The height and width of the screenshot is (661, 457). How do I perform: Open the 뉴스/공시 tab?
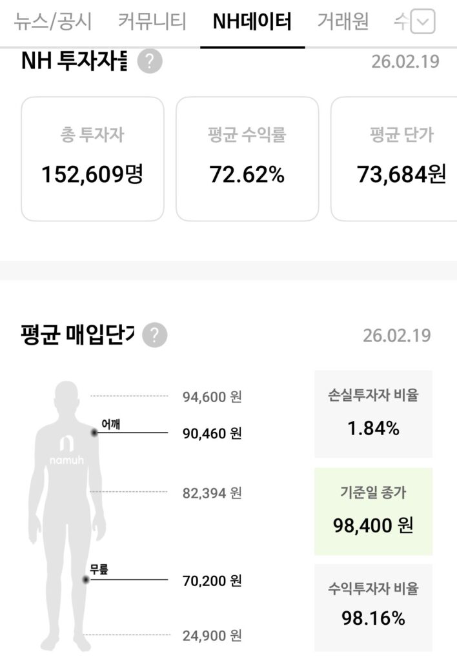[53, 22]
